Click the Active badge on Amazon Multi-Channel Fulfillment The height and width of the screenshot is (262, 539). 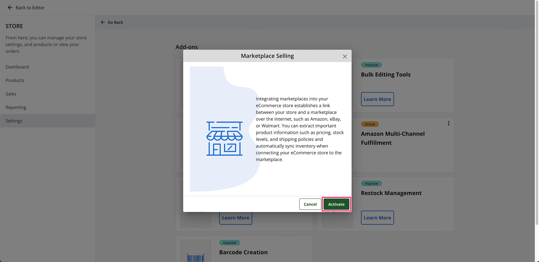(370, 124)
